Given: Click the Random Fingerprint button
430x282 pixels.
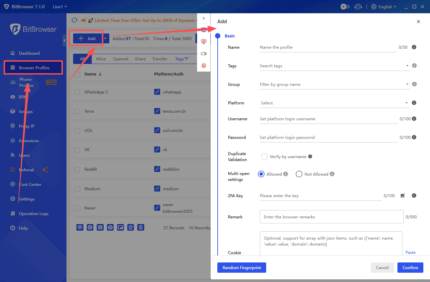Looking at the screenshot, I should (242, 267).
